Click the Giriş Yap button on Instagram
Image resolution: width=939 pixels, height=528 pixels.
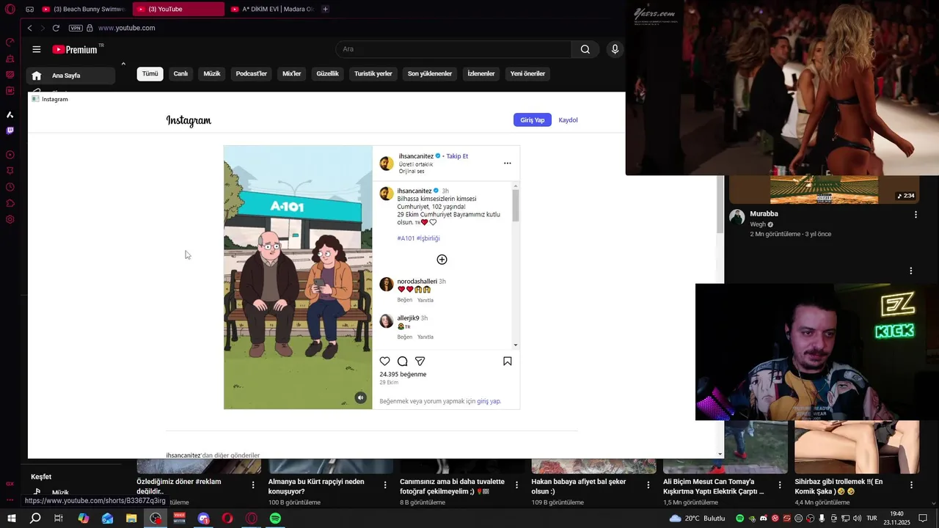[x=533, y=120]
